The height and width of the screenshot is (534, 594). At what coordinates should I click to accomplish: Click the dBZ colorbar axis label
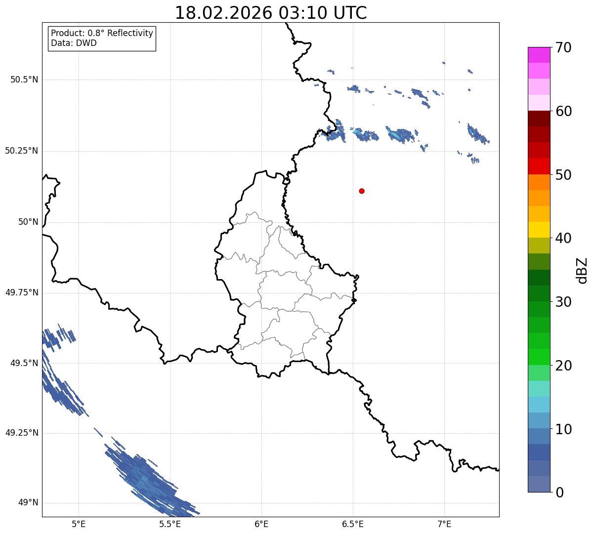tap(582, 270)
